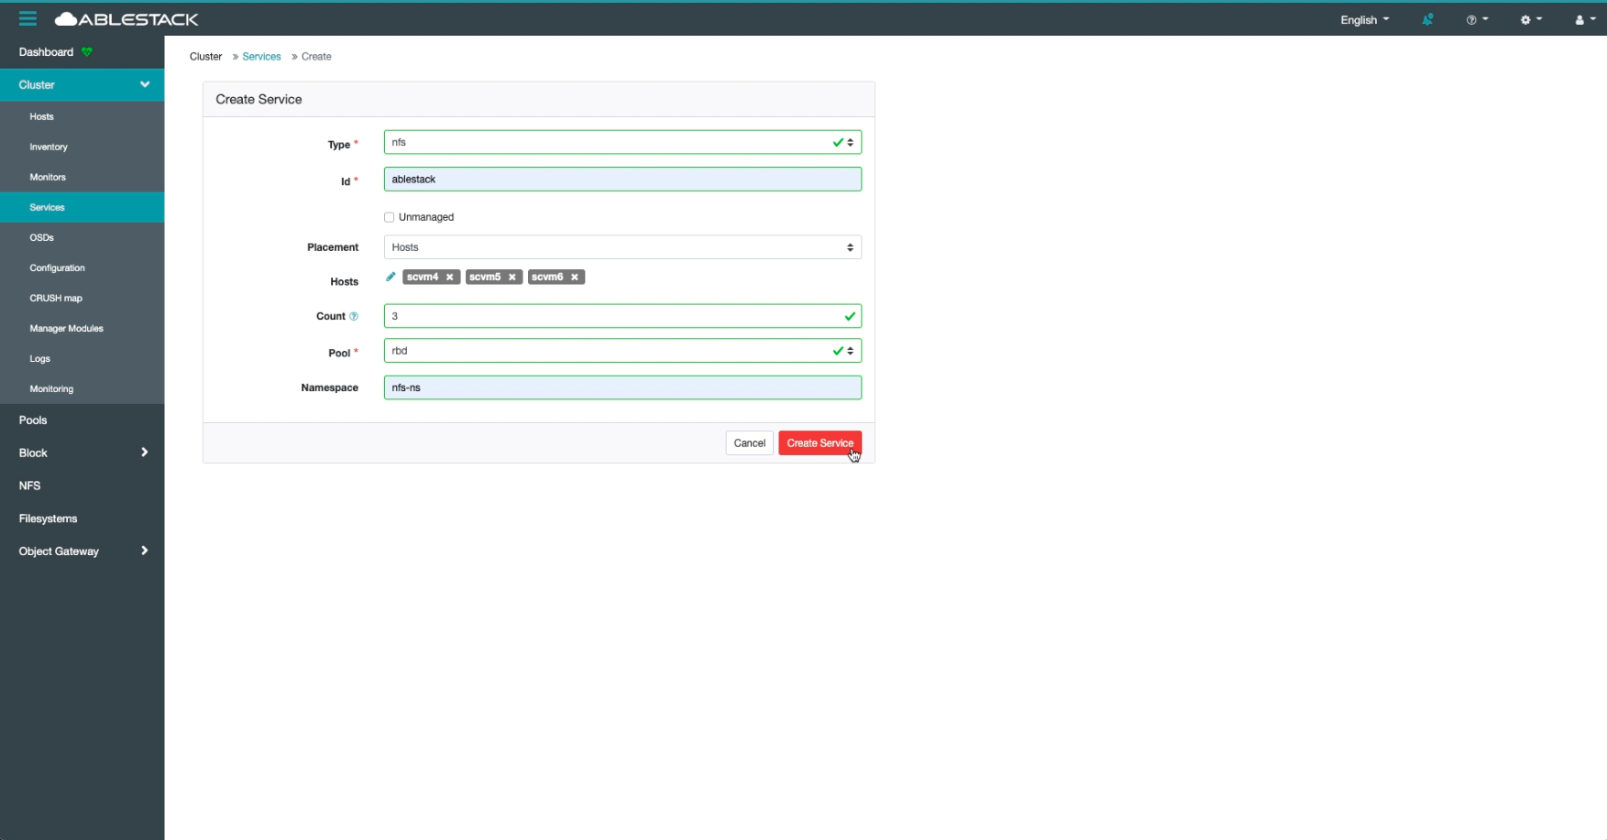The width and height of the screenshot is (1607, 840).
Task: Go to Dashboard in sidebar
Action: (x=46, y=52)
